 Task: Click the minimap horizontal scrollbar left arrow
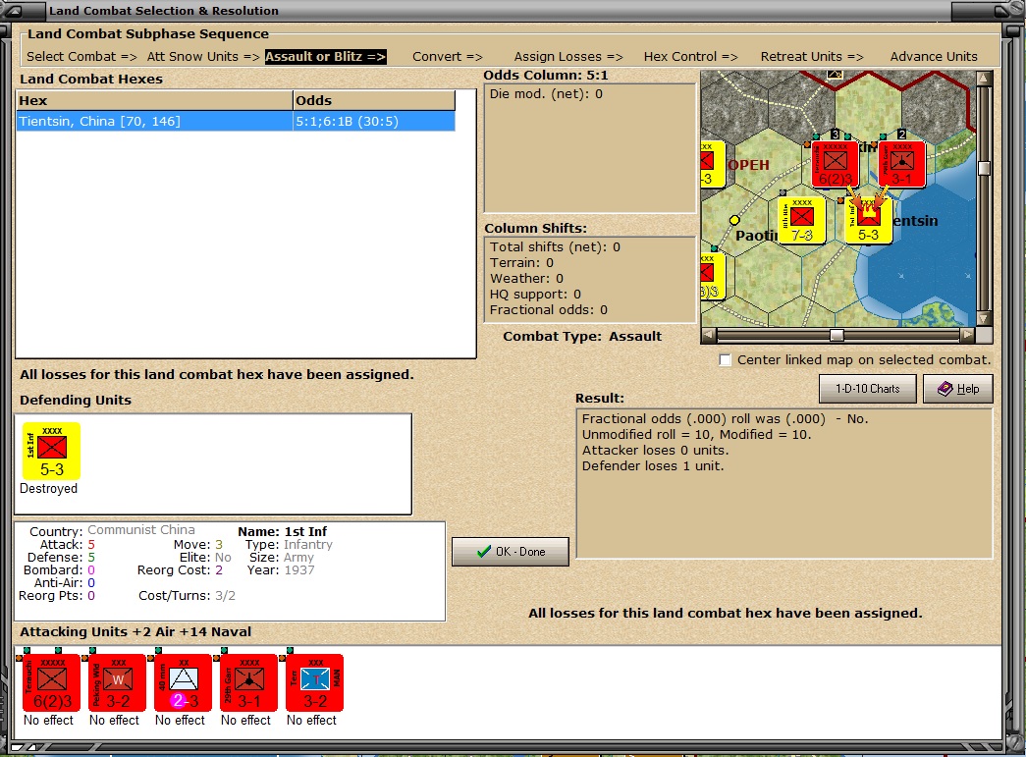(x=708, y=335)
